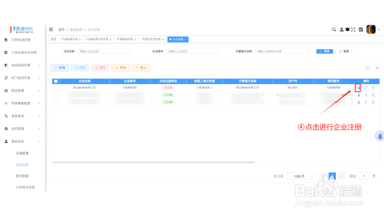This screenshot has width=384, height=216.
Task: Open the 10条/页 page size dropdown
Action: coord(301,176)
